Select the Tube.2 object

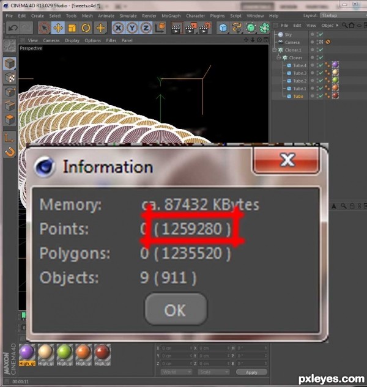[300, 81]
